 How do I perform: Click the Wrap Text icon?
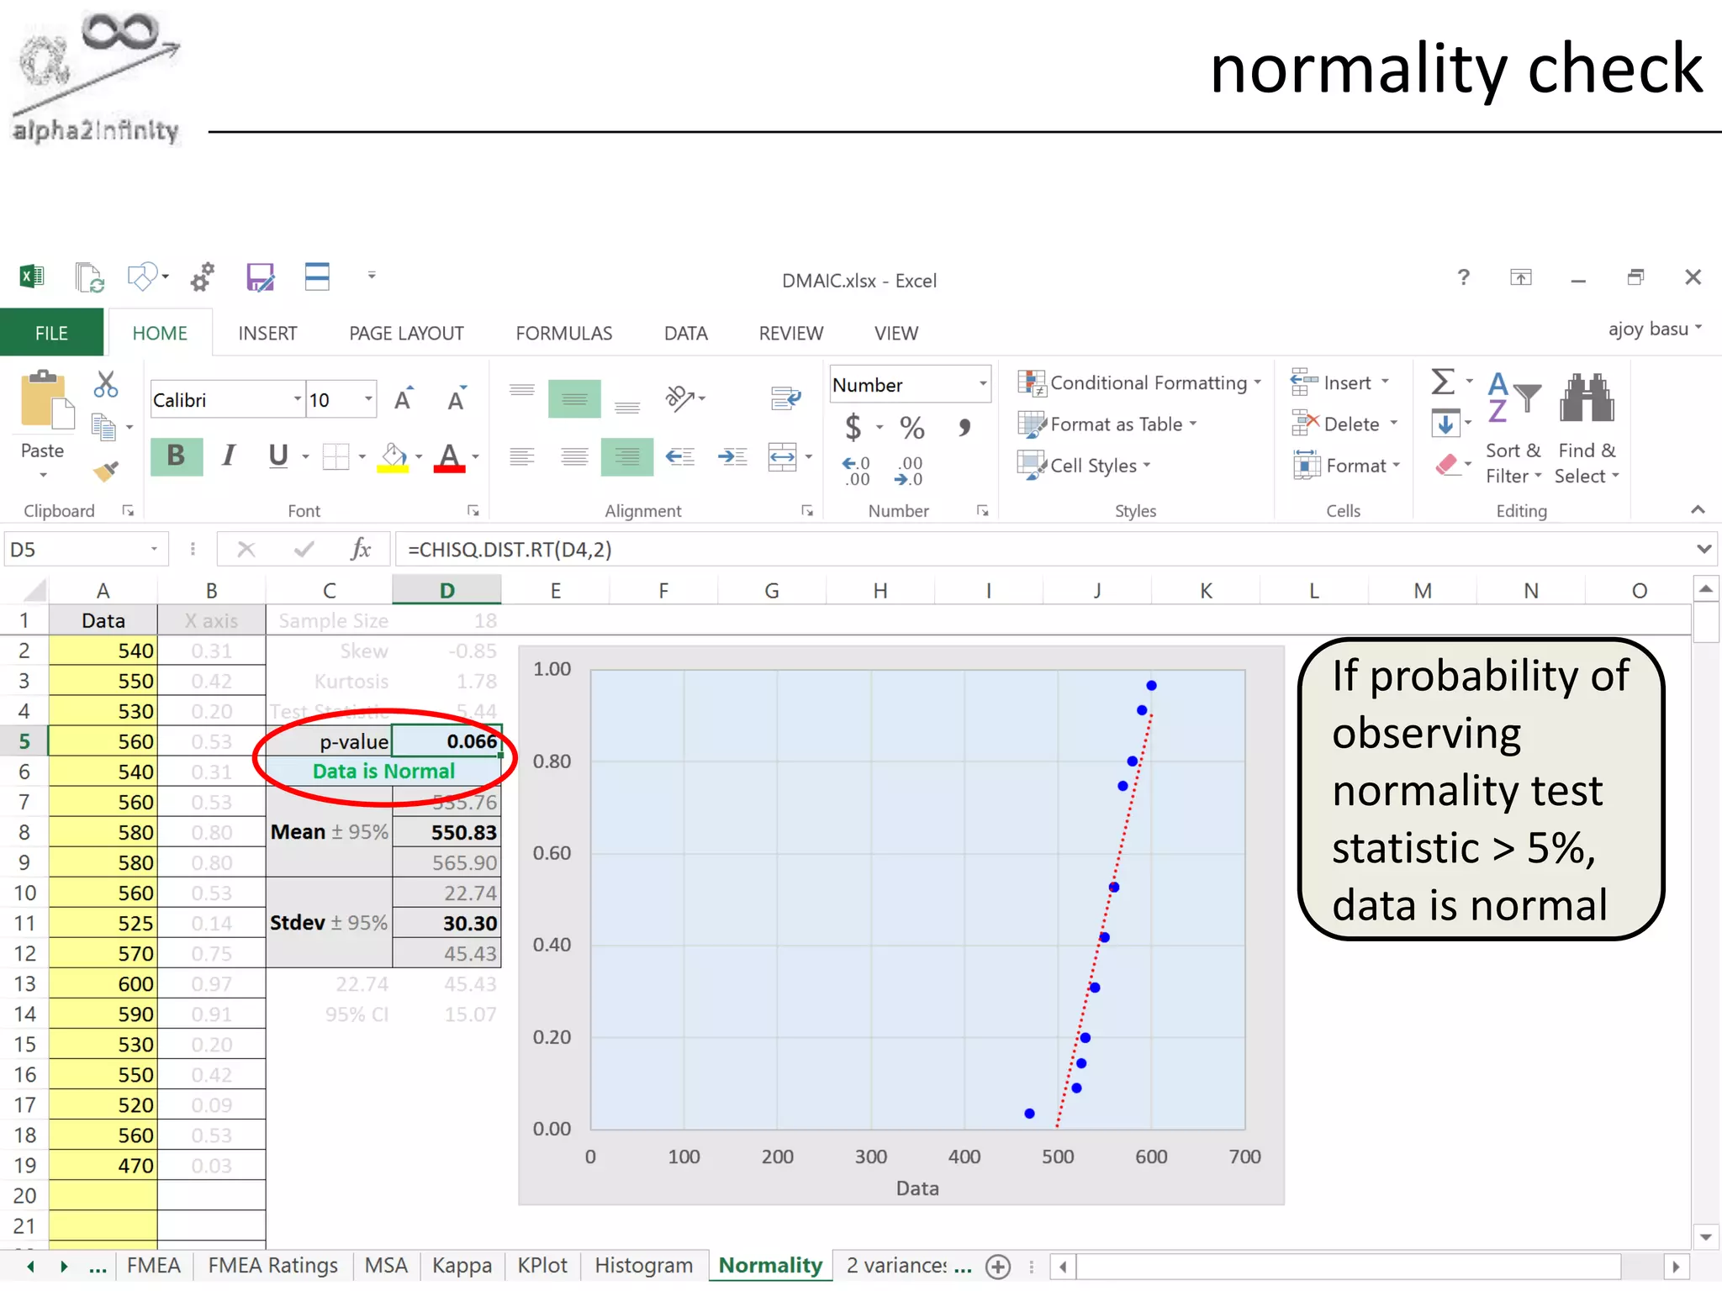[x=785, y=398]
